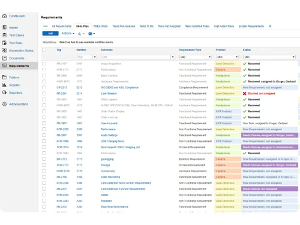Click the Summary filter input field

pos(136,57)
